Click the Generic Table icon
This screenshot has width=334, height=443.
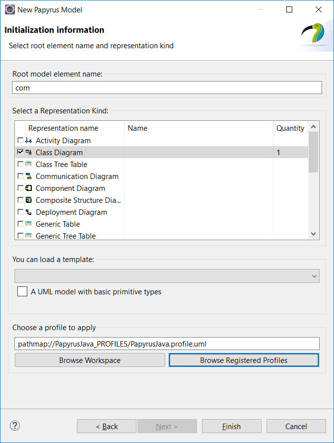[28, 224]
